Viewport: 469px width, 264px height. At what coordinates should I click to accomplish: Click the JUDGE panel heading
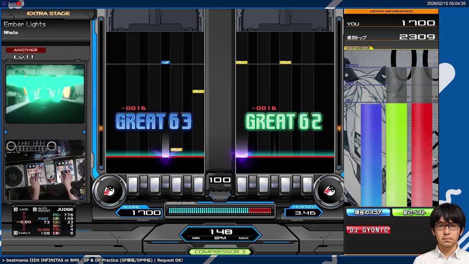[65, 209]
